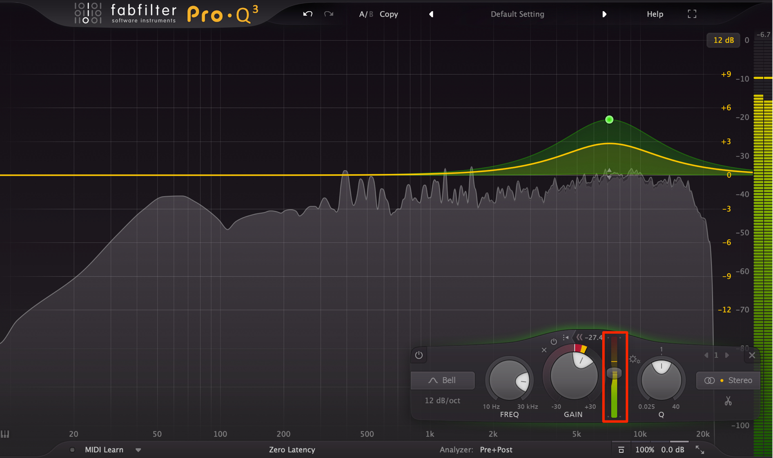Viewport: 773px width, 458px height.
Task: Open gain-Q interaction gear icon
Action: point(635,359)
